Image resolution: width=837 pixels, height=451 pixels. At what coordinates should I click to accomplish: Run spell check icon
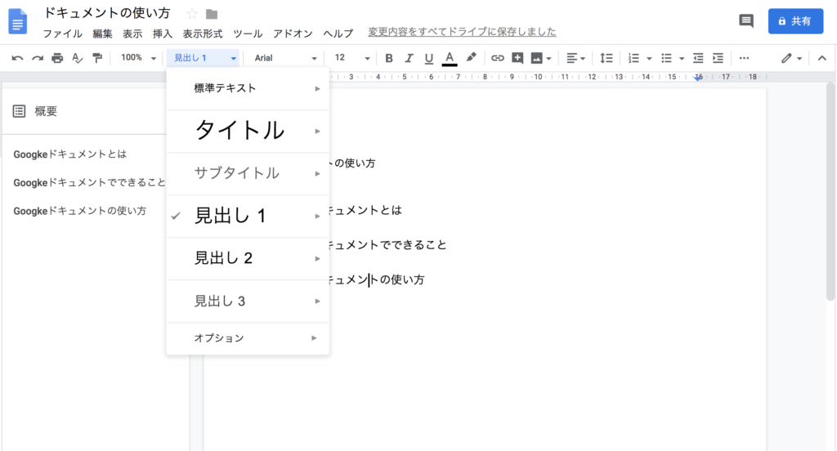(x=78, y=58)
